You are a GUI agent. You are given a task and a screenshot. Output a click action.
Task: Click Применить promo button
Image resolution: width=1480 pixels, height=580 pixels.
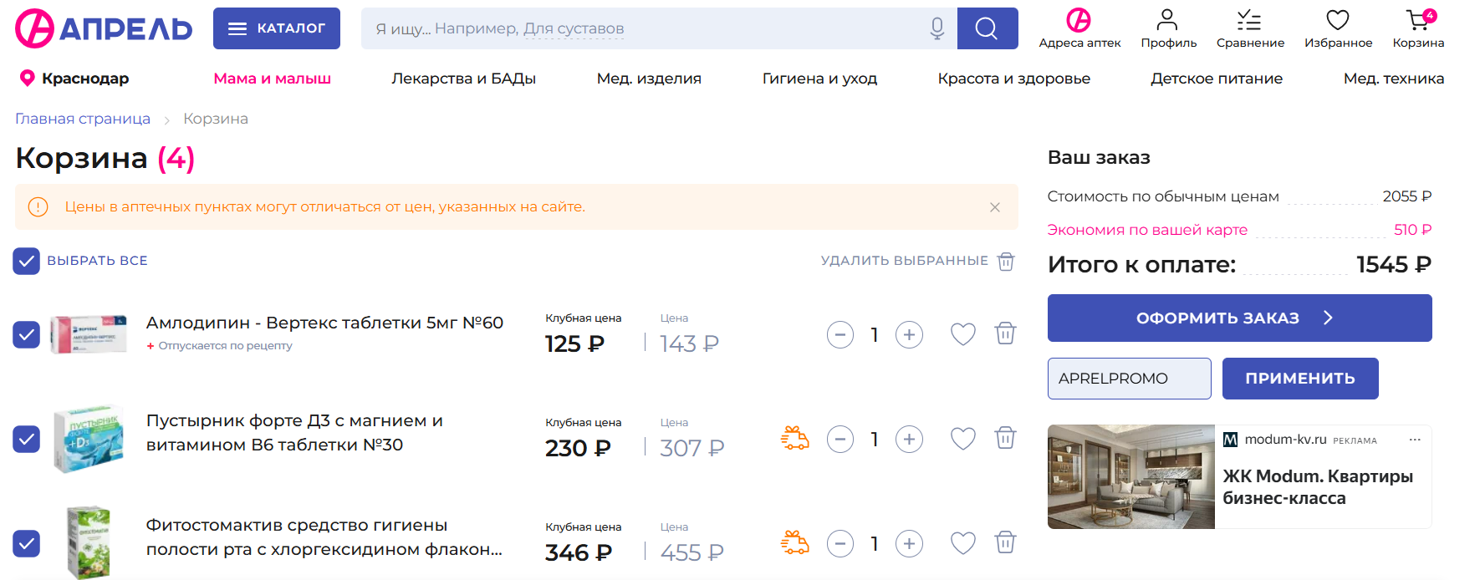(1300, 379)
